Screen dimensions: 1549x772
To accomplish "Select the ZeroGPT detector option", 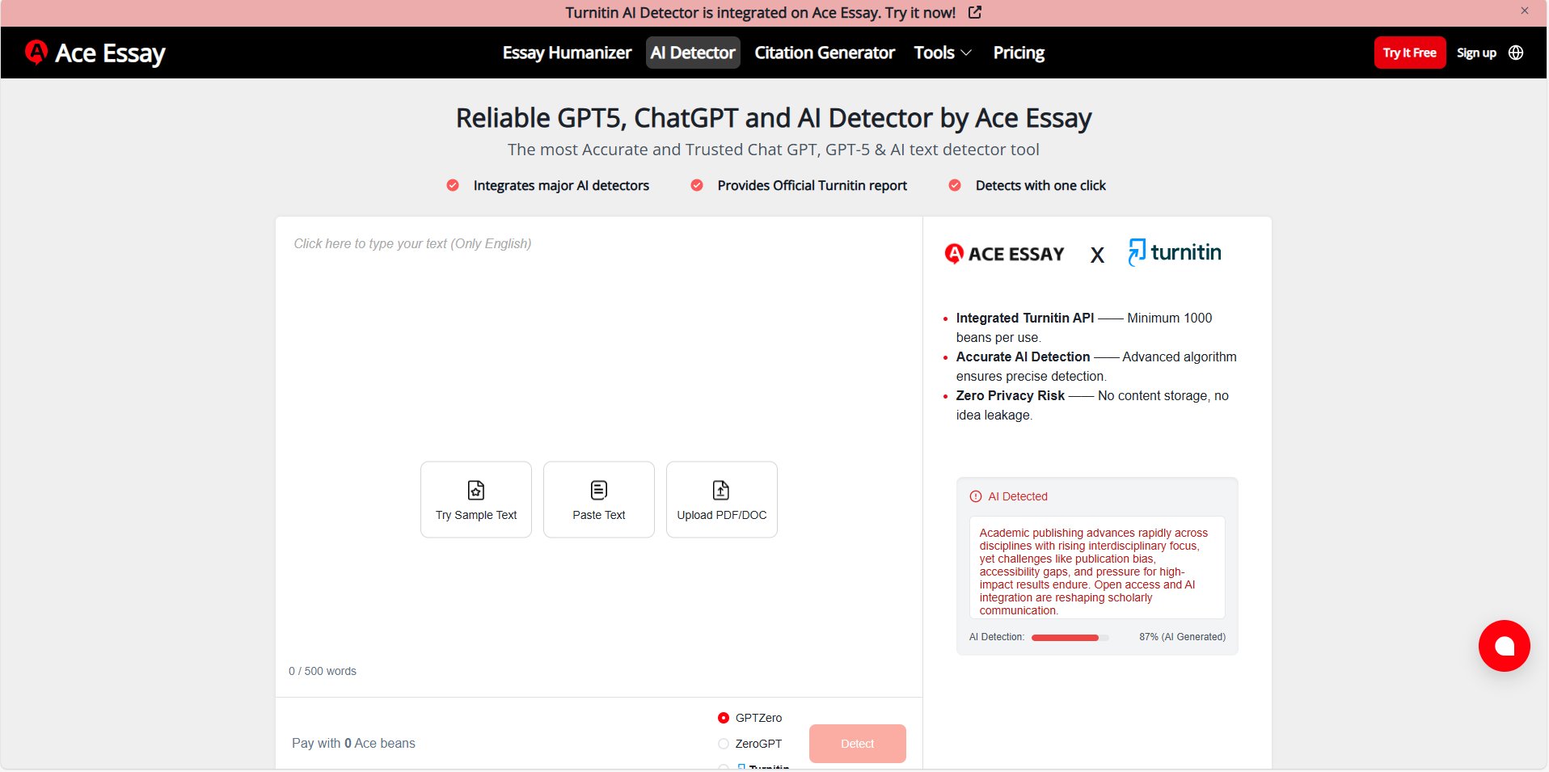I will coord(724,744).
